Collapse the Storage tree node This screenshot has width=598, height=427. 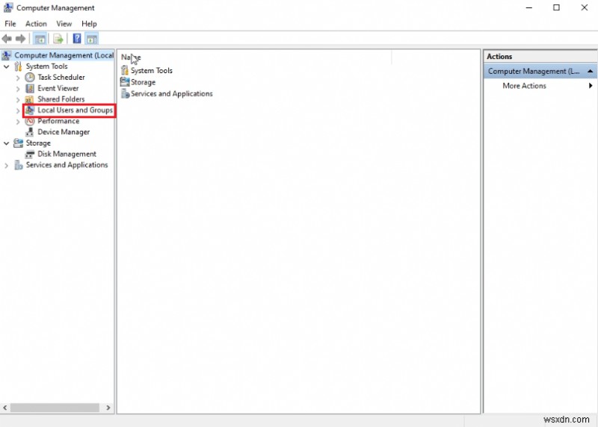pyautogui.click(x=7, y=143)
